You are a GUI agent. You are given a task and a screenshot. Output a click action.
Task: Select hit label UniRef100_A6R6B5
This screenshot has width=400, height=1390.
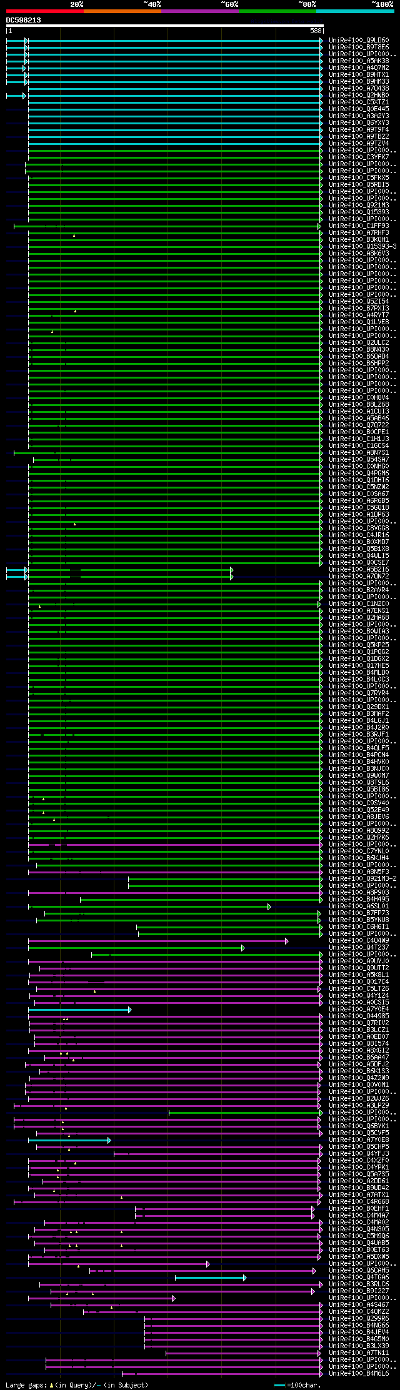359,501
